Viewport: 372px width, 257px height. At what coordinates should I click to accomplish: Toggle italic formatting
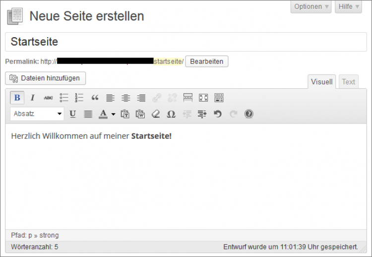(33, 98)
